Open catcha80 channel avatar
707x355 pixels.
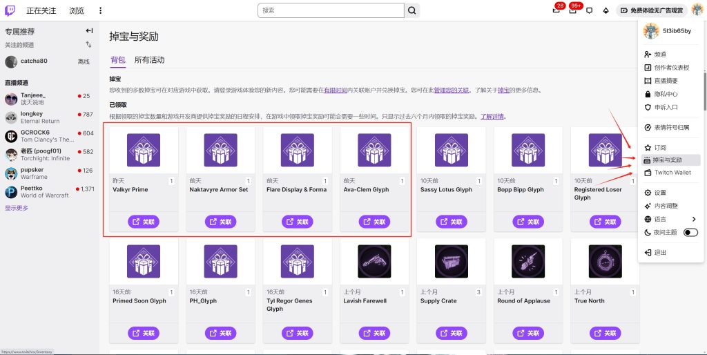pos(11,61)
